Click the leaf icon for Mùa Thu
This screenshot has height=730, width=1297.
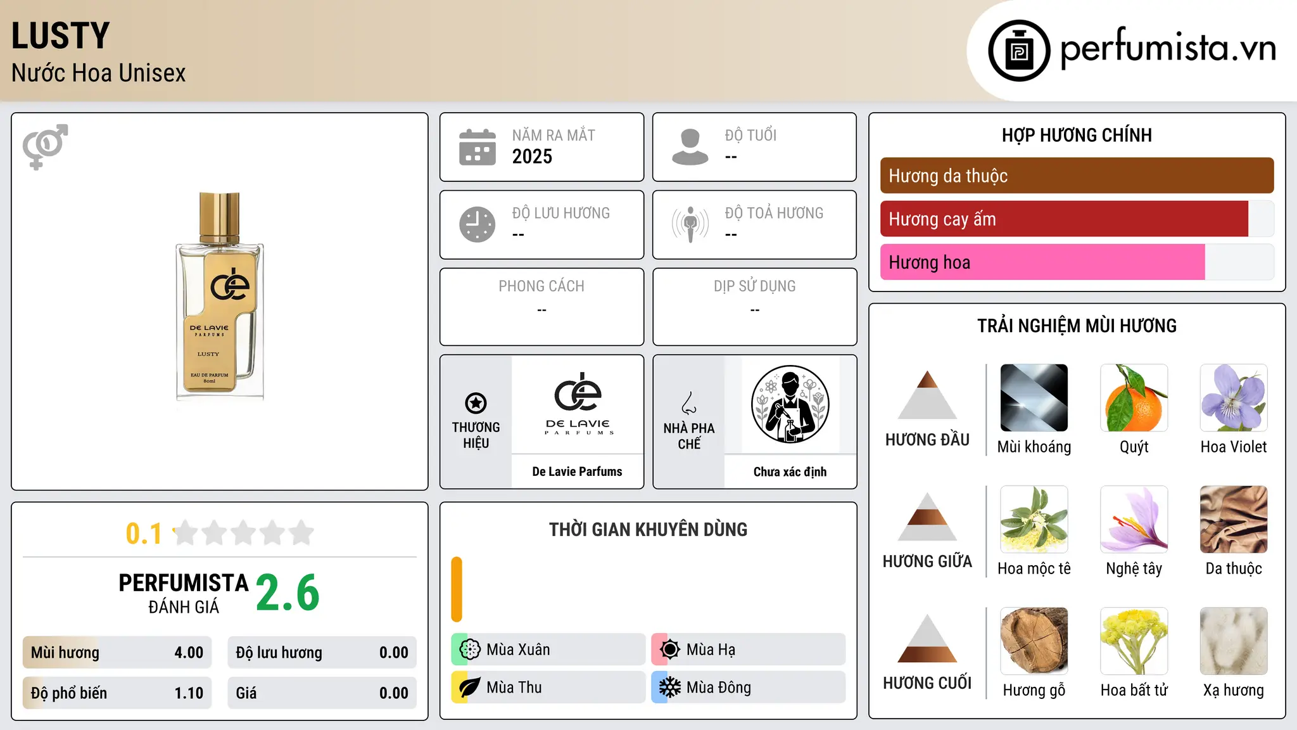[x=470, y=688]
